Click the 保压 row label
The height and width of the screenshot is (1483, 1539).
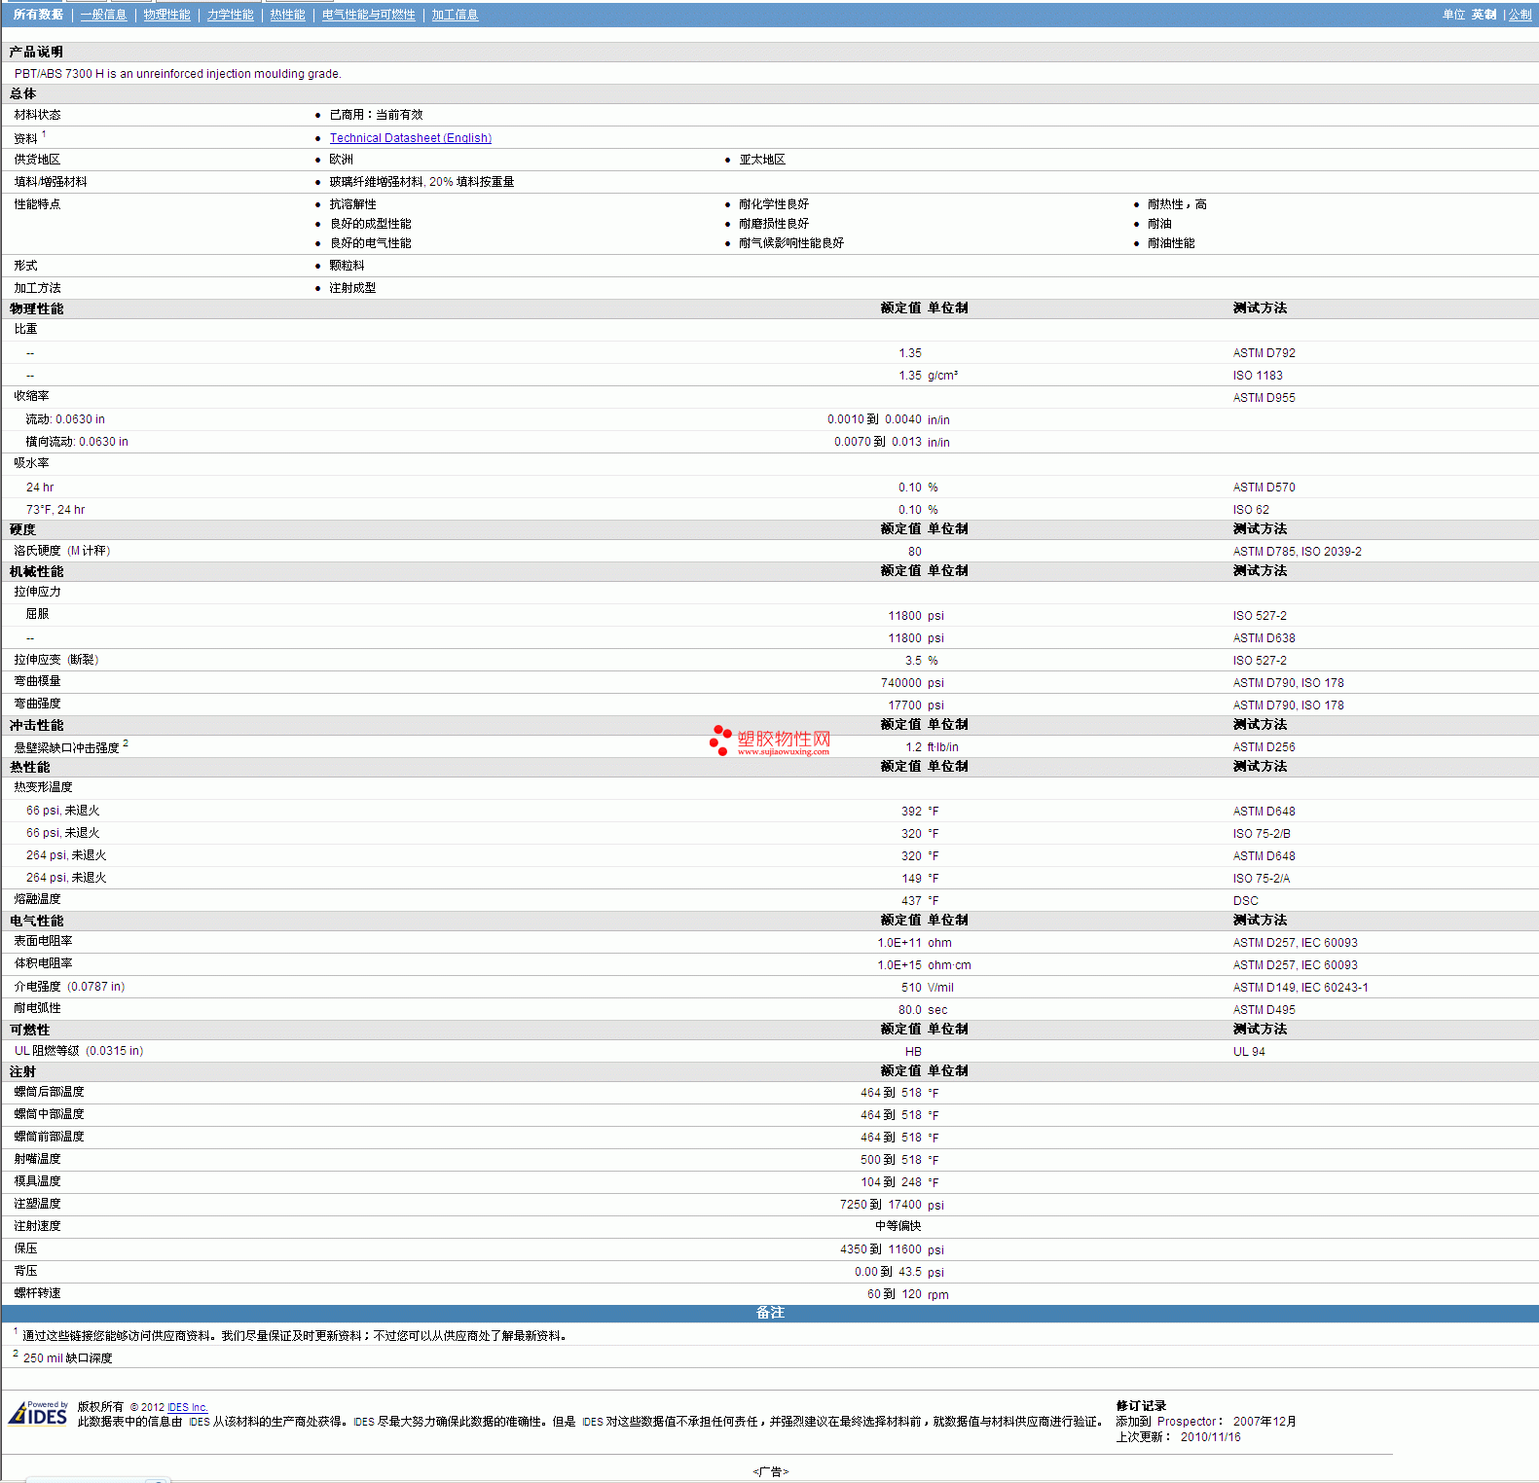(x=26, y=1248)
